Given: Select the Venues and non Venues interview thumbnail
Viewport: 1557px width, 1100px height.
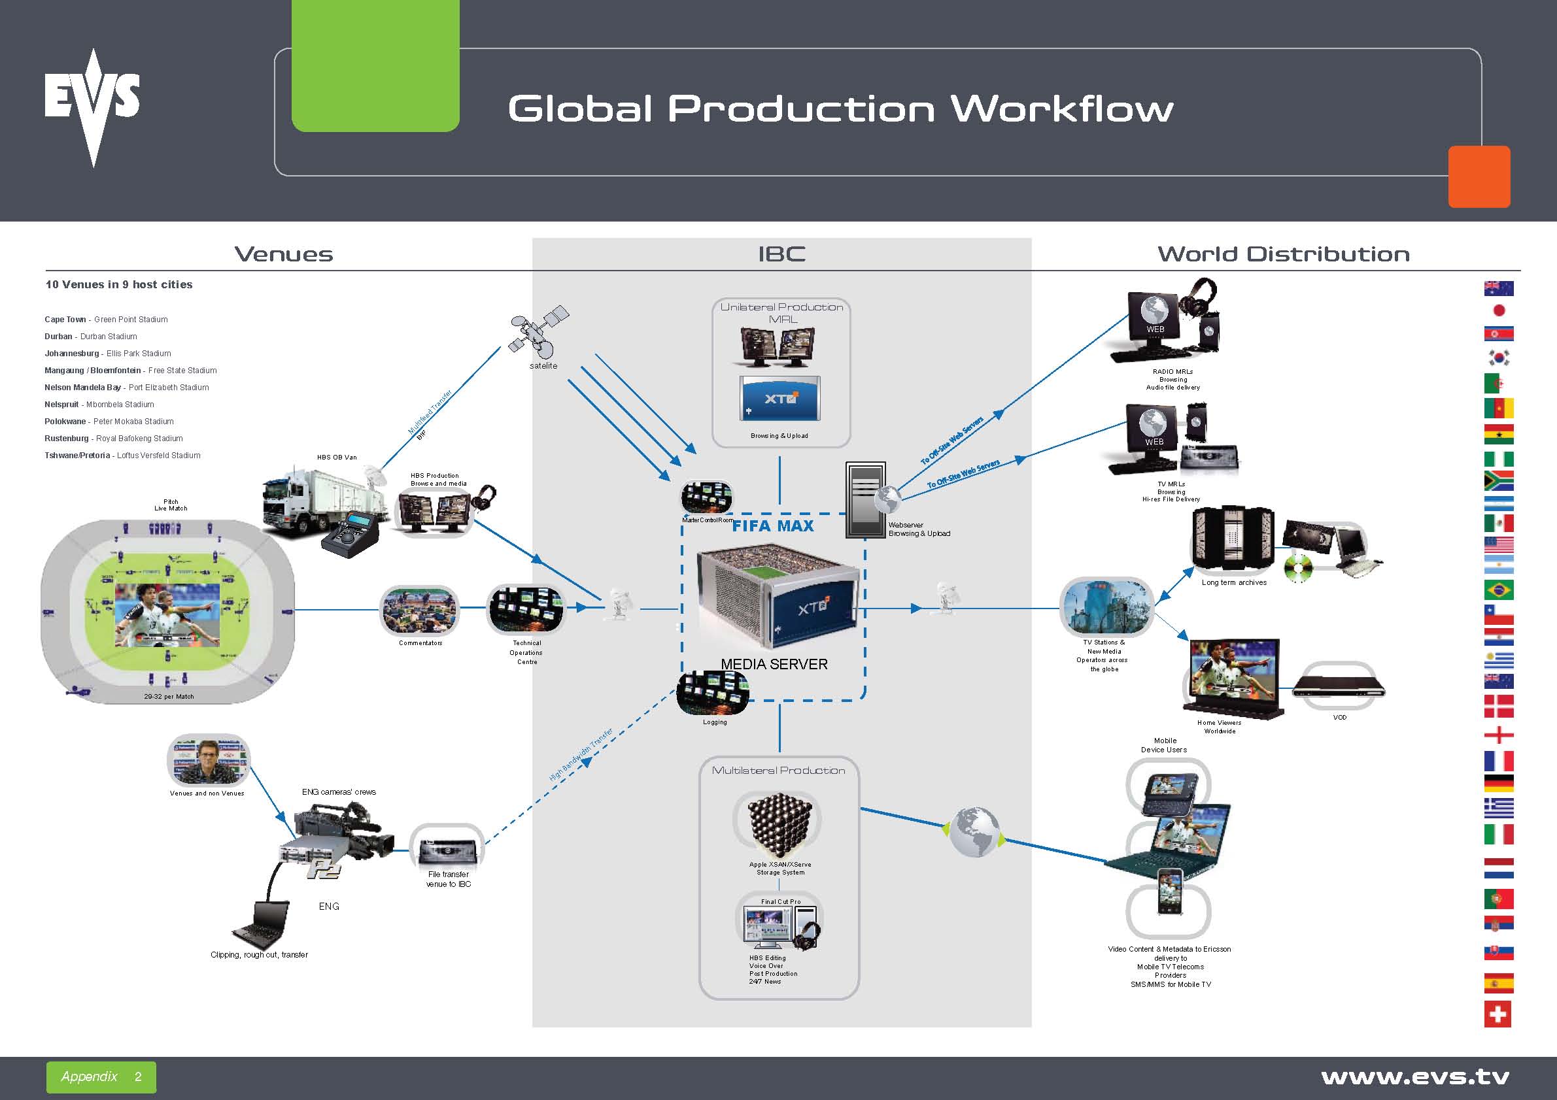Looking at the screenshot, I should click(208, 760).
